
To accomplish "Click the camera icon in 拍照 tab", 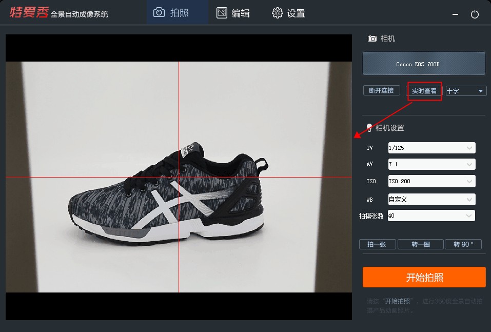I will tap(159, 12).
